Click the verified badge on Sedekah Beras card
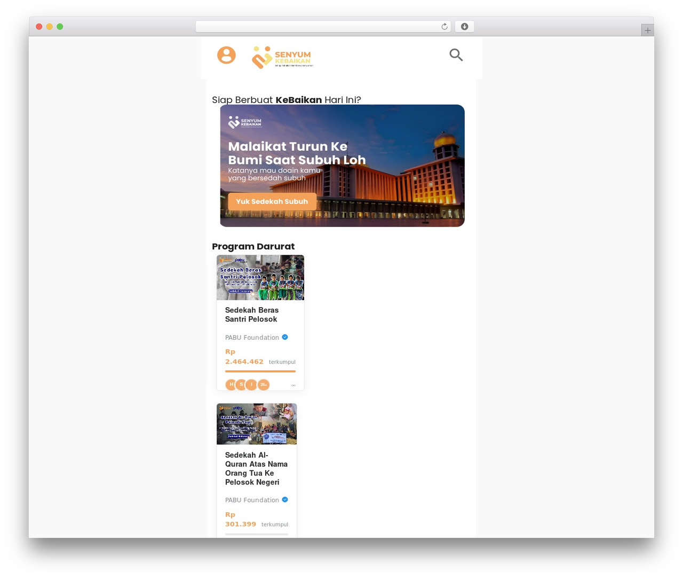683x579 pixels. click(x=285, y=337)
